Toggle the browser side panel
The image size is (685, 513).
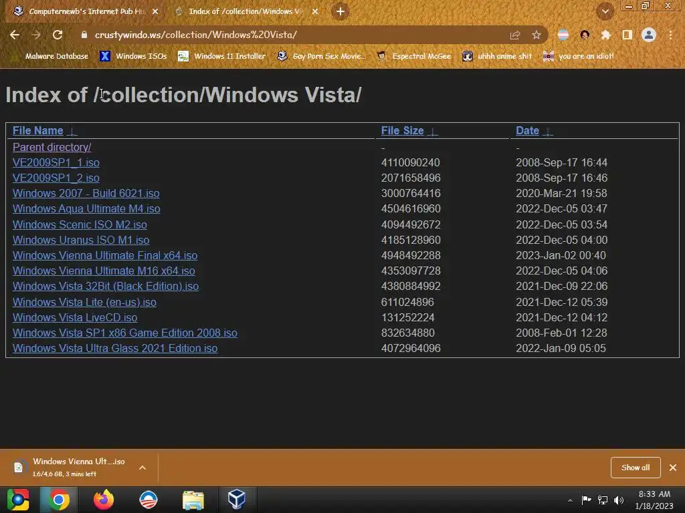tap(627, 35)
